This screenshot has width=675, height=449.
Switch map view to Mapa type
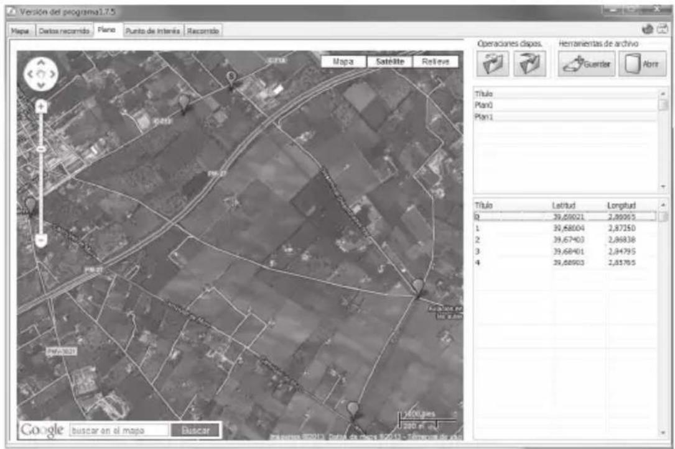343,61
